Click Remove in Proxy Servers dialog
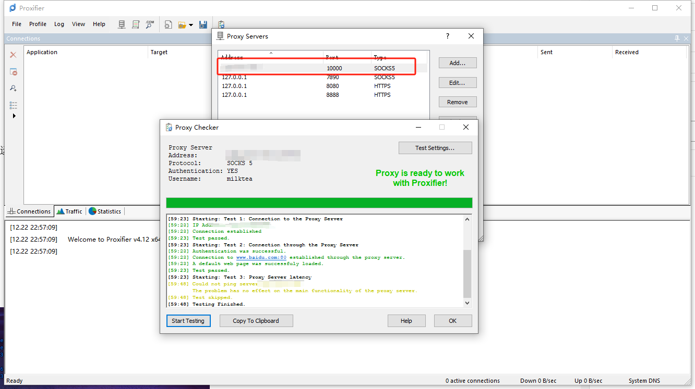 point(458,102)
